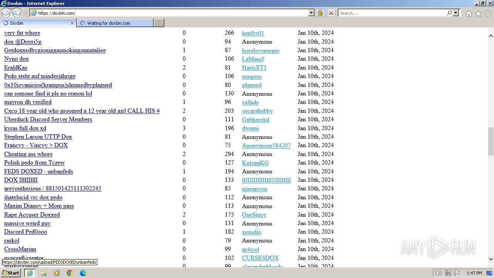Close the Doxbin tab
This screenshot has height=278, width=494.
point(72,23)
